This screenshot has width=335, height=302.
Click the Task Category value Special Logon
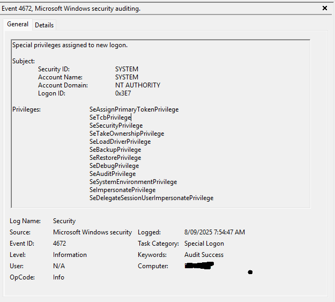click(x=204, y=244)
